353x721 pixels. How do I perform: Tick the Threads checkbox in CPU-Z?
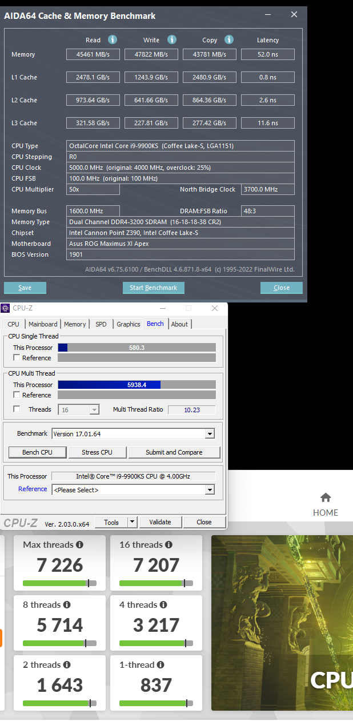pos(17,409)
